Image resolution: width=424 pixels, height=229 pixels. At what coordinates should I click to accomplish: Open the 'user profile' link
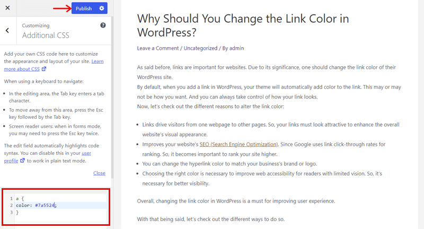click(86, 153)
